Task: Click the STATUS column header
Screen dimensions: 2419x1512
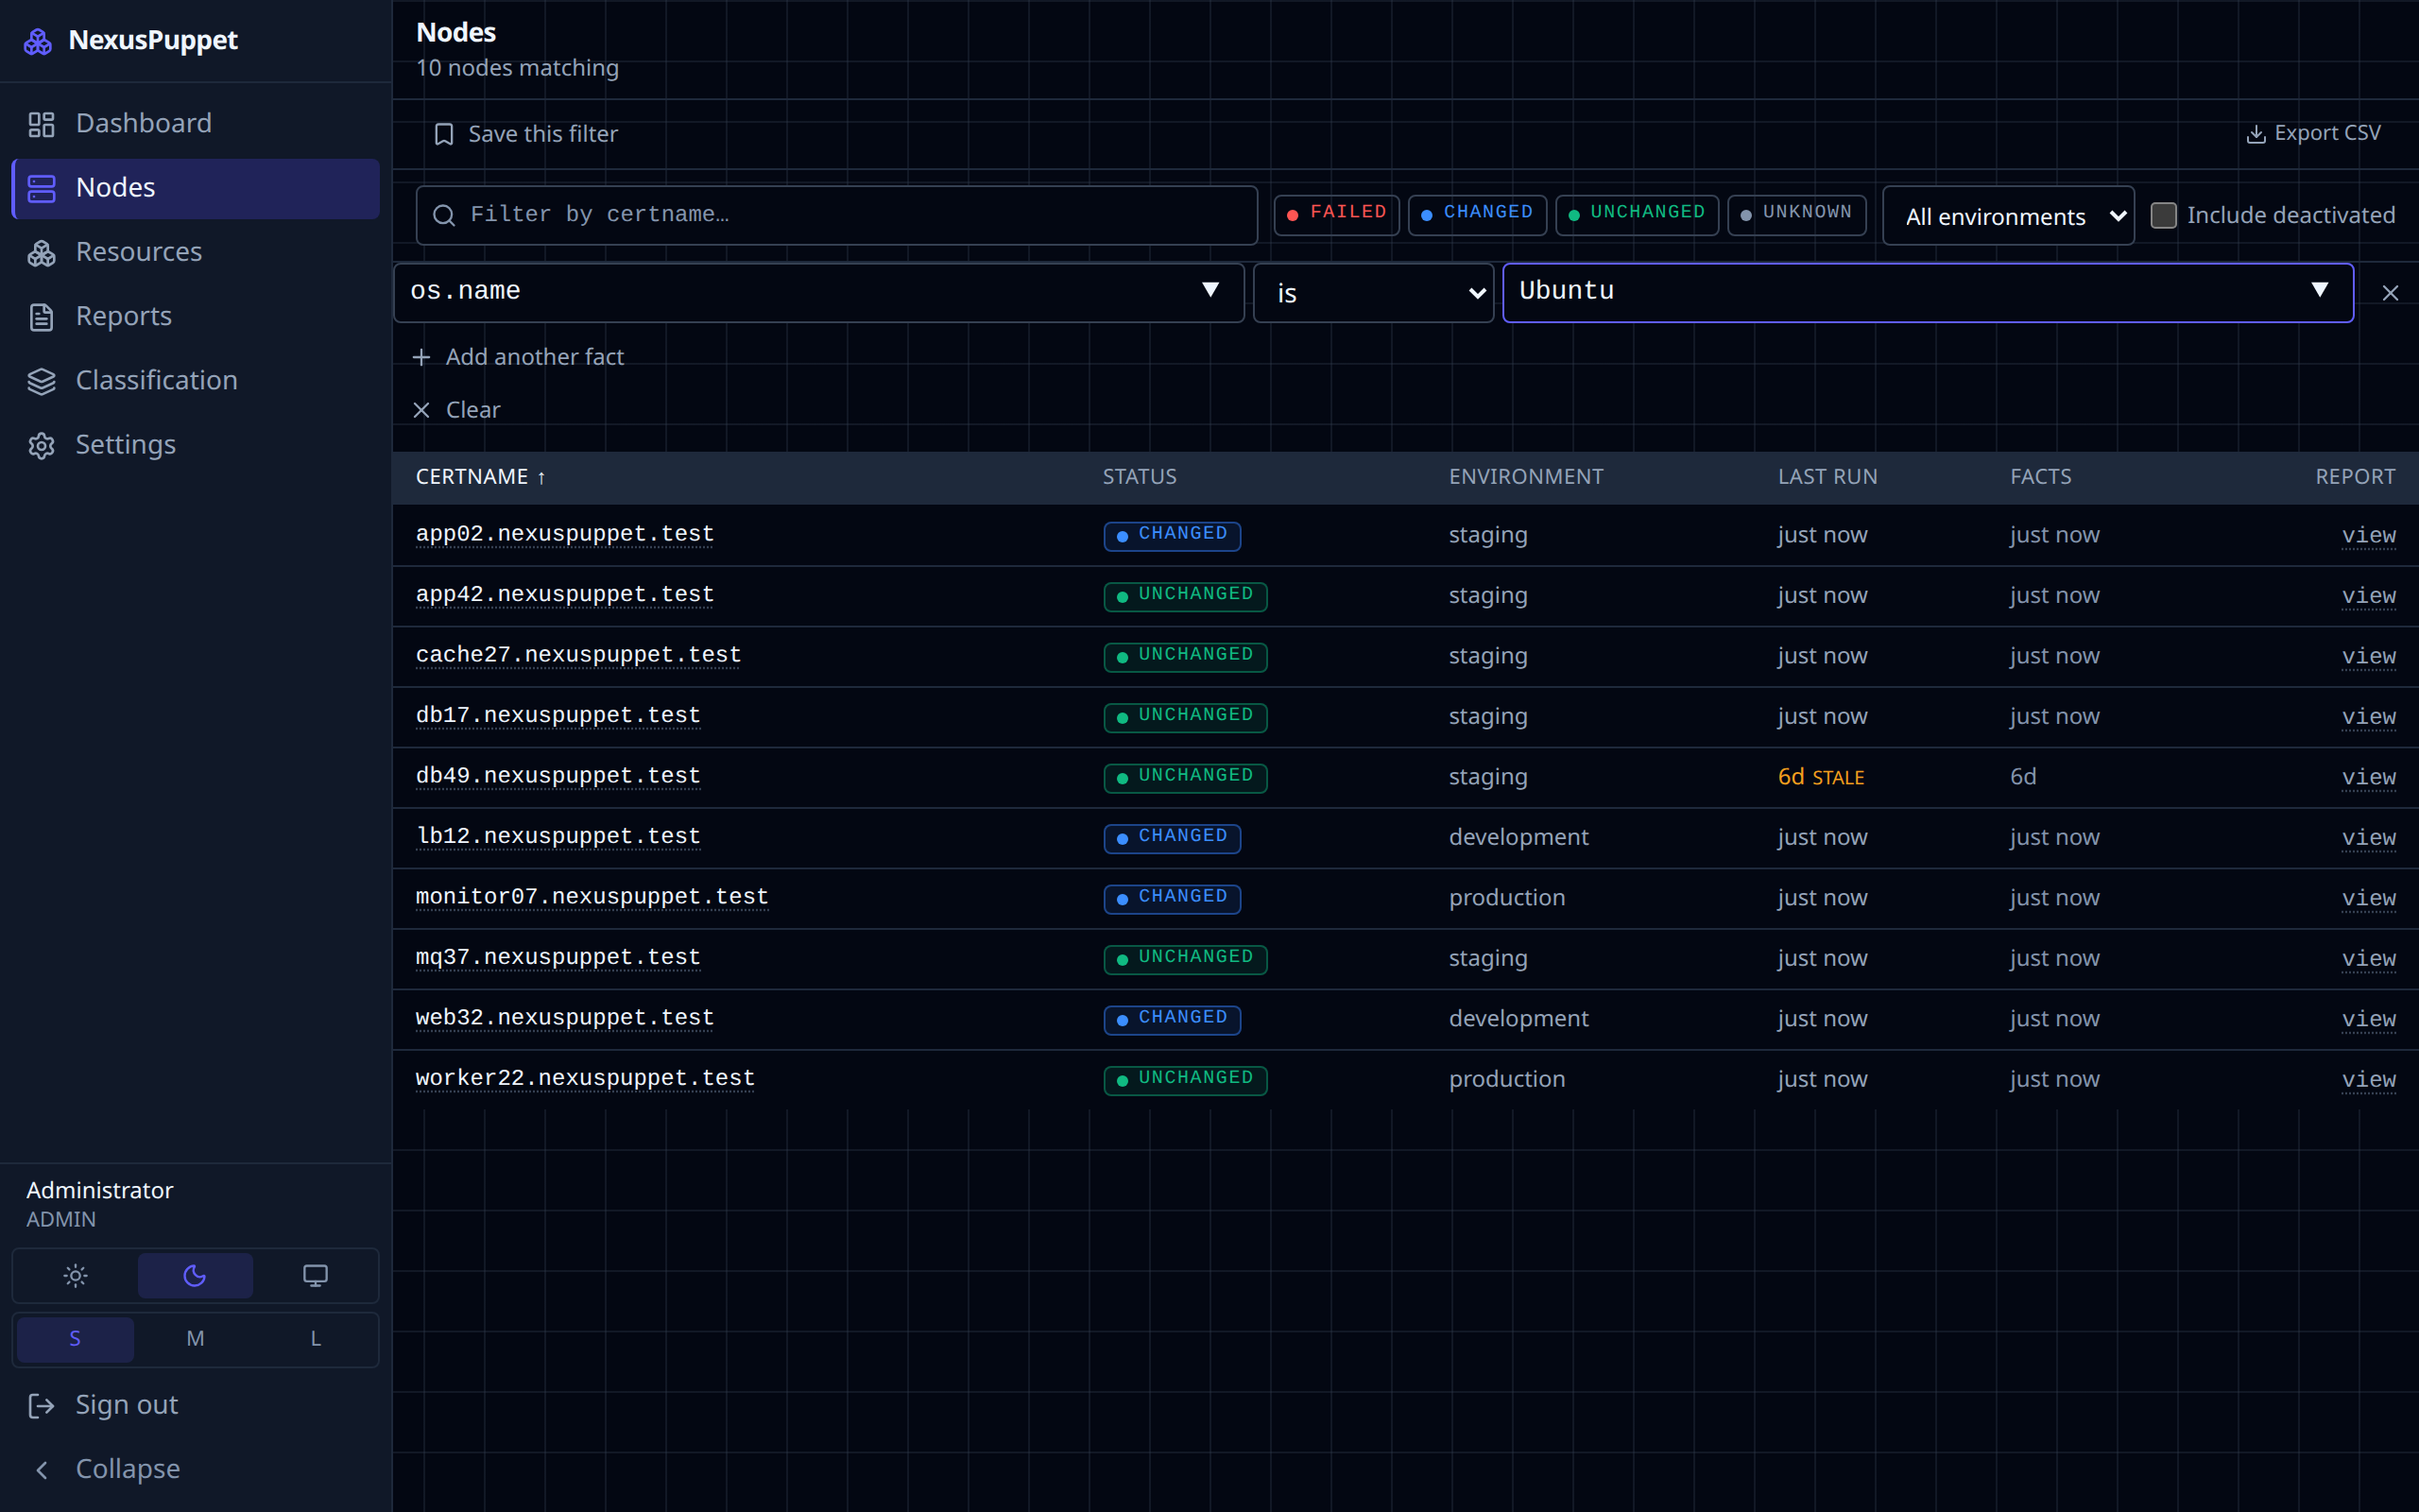Action: [x=1140, y=477]
